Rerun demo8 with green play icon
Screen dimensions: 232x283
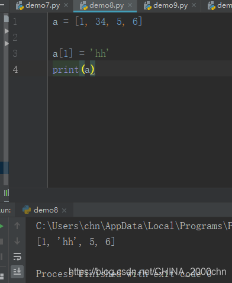coord(2,226)
